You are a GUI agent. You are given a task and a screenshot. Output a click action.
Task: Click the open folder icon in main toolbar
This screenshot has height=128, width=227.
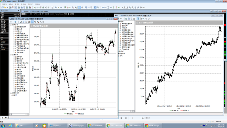pos(5,7)
